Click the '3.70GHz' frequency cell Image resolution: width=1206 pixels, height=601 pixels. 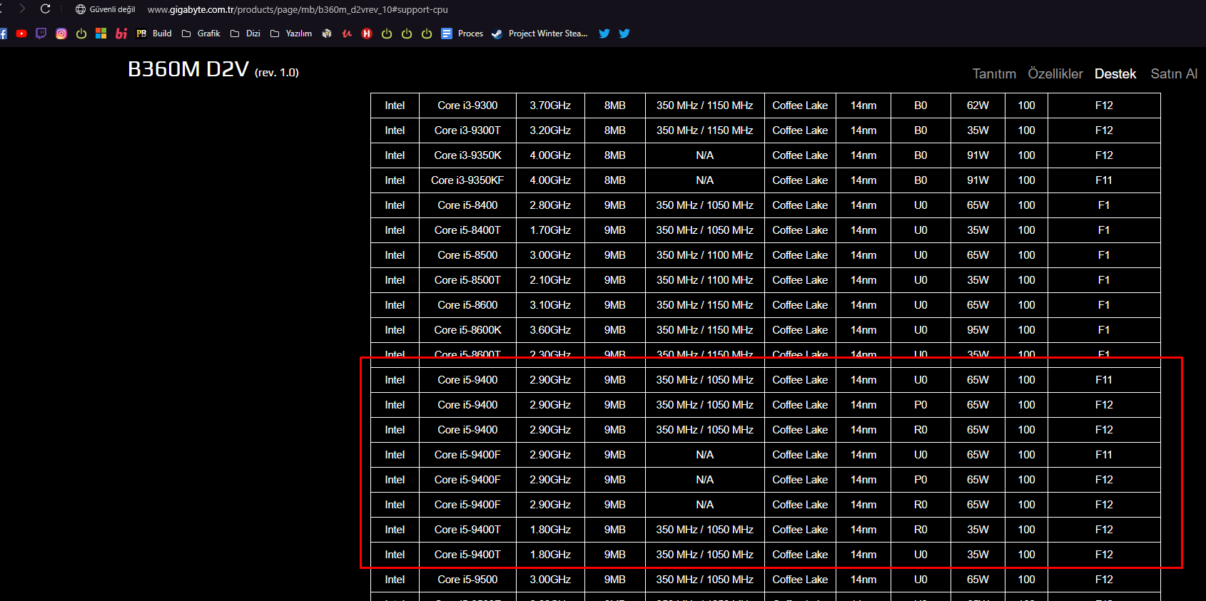click(550, 106)
